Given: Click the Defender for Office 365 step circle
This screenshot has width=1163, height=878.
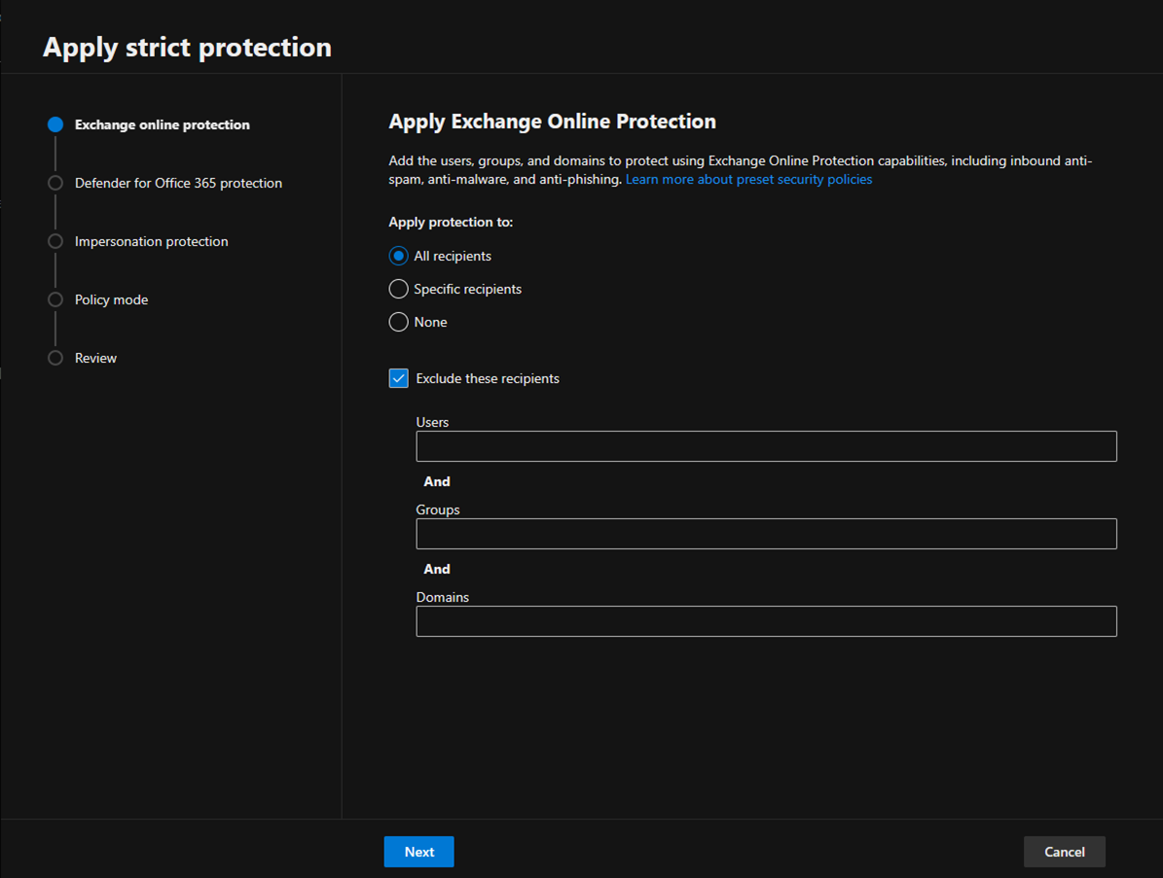Looking at the screenshot, I should (55, 183).
